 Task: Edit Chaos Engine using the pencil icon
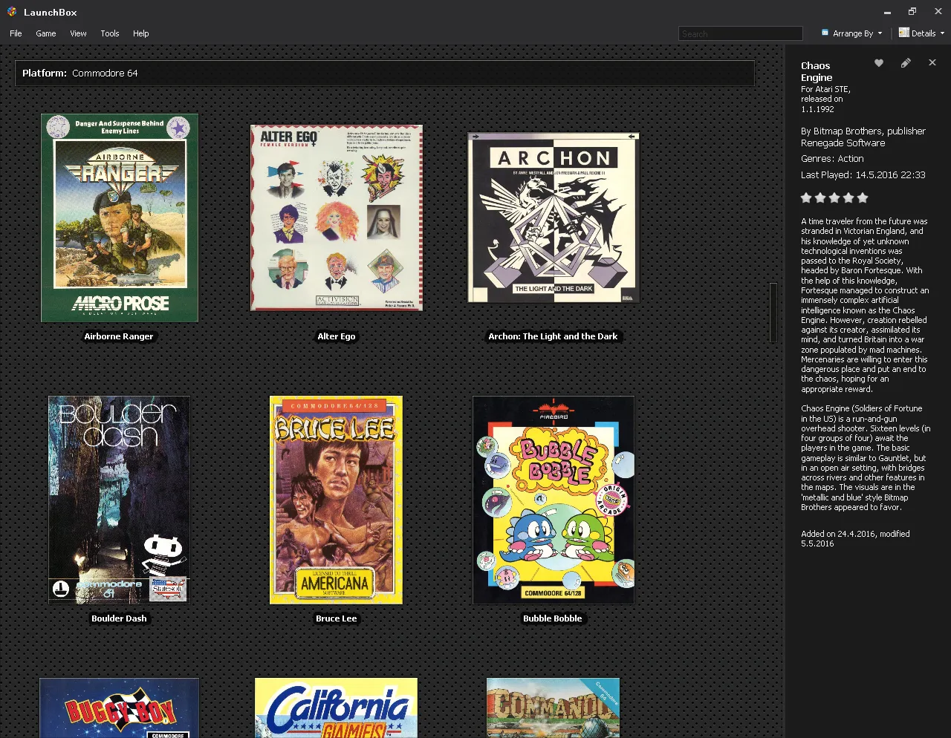tap(906, 63)
